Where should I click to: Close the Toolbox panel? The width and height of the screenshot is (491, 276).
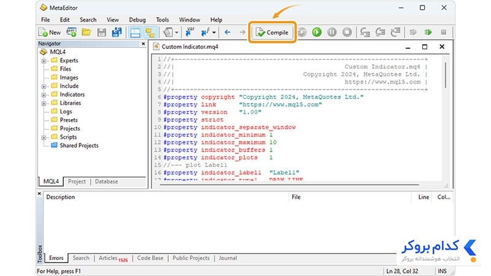[39, 194]
